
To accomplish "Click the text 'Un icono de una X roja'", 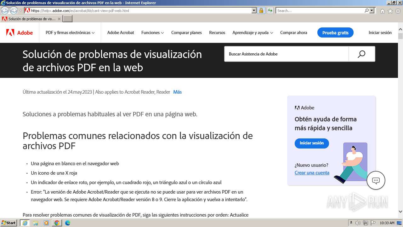I will (54, 173).
